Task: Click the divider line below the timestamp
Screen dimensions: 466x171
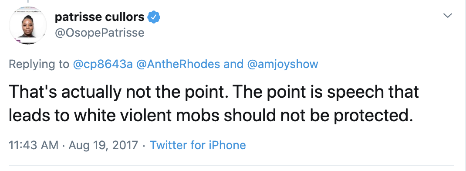Action: point(231,165)
